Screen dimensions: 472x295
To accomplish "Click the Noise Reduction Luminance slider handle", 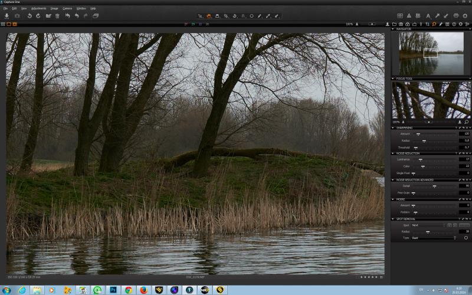I will [x=421, y=160].
